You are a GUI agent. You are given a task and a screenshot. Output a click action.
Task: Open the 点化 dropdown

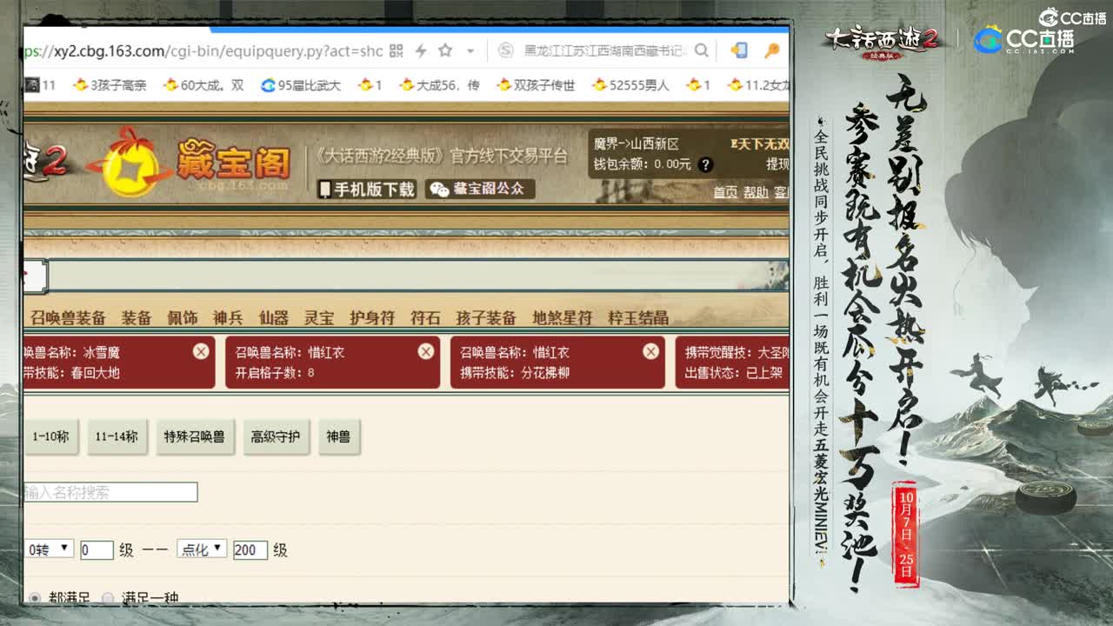(202, 549)
